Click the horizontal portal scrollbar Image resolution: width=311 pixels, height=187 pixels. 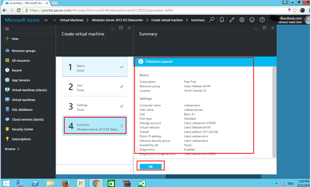pyautogui.click(x=213, y=176)
